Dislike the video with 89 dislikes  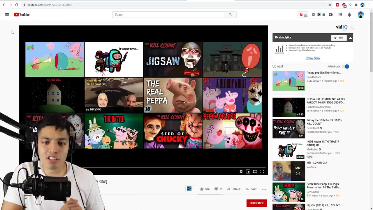pyautogui.click(x=218, y=189)
